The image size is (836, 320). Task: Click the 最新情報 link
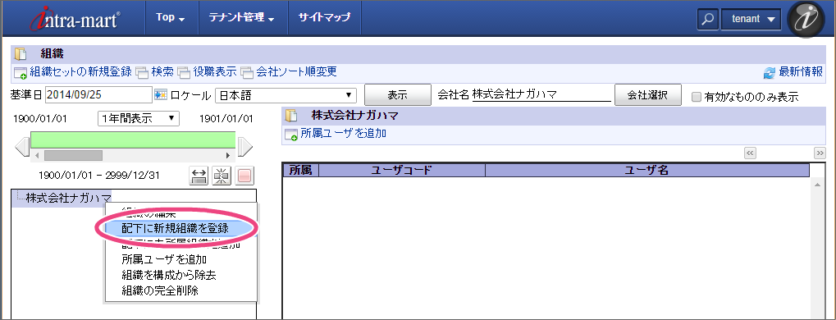801,72
